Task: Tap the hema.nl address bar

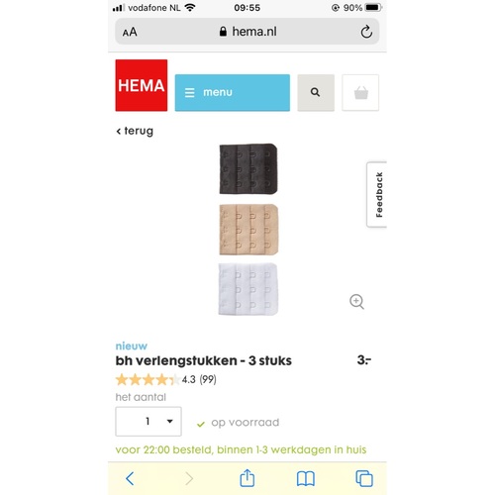Action: pos(247,32)
